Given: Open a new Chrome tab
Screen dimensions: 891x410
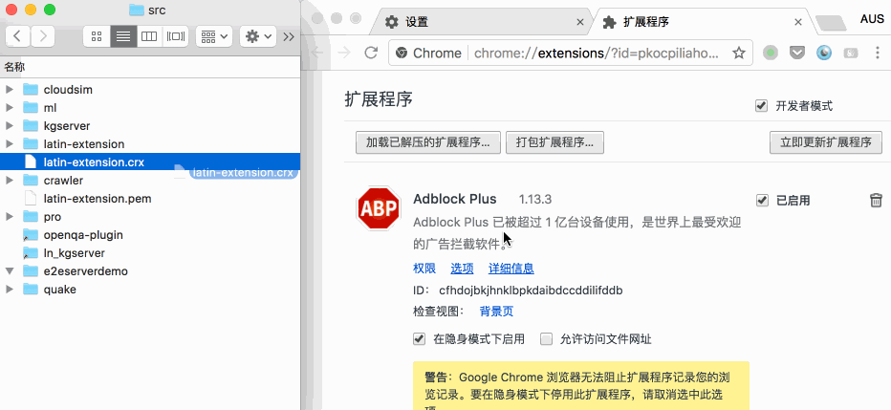Looking at the screenshot, I should click(x=833, y=23).
